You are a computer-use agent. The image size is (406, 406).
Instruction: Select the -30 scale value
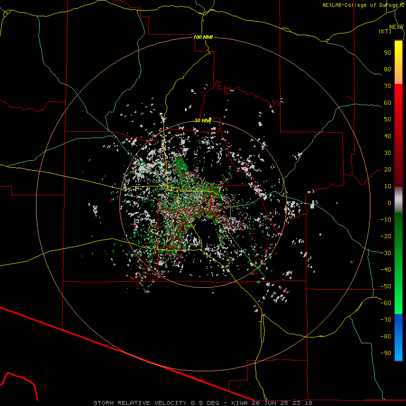tap(386, 253)
